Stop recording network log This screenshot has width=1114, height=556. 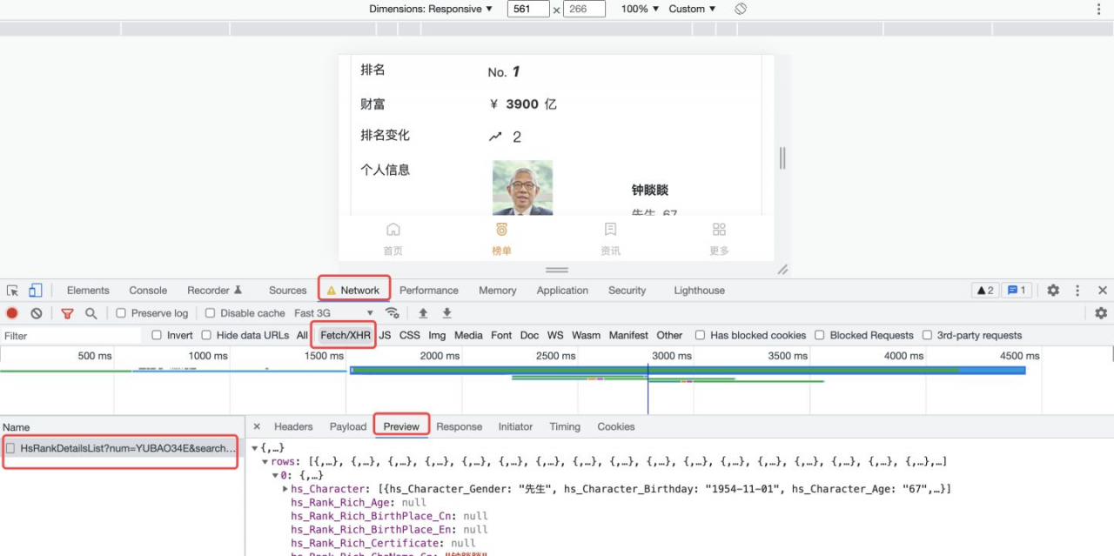tap(12, 313)
